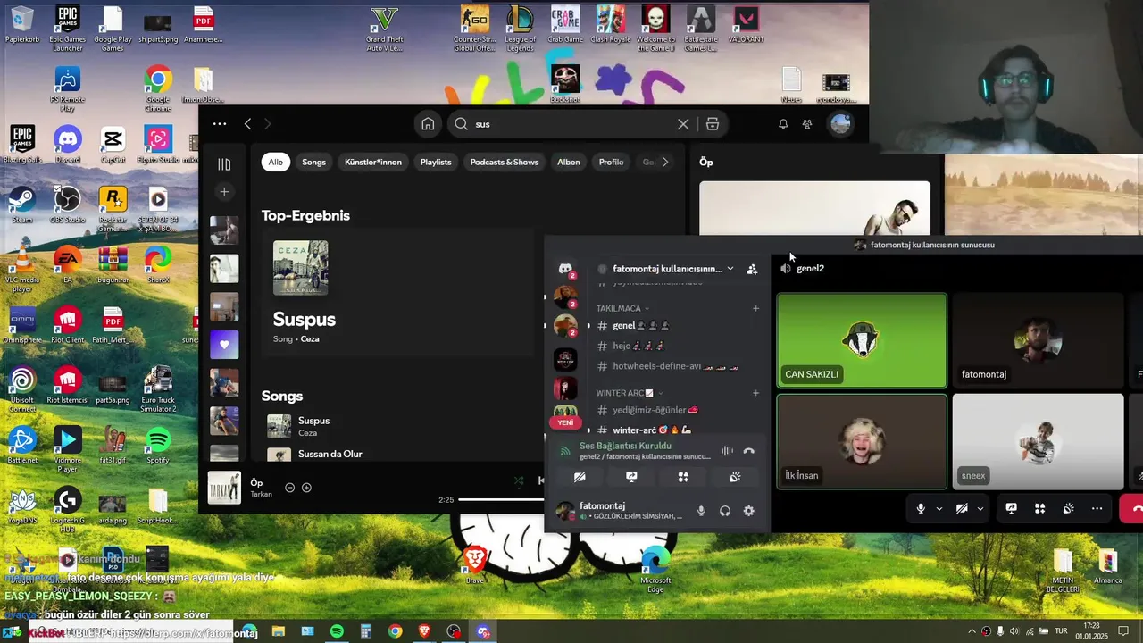This screenshot has height=643, width=1143.
Task: Create new playlist with plus icon
Action: click(x=224, y=192)
